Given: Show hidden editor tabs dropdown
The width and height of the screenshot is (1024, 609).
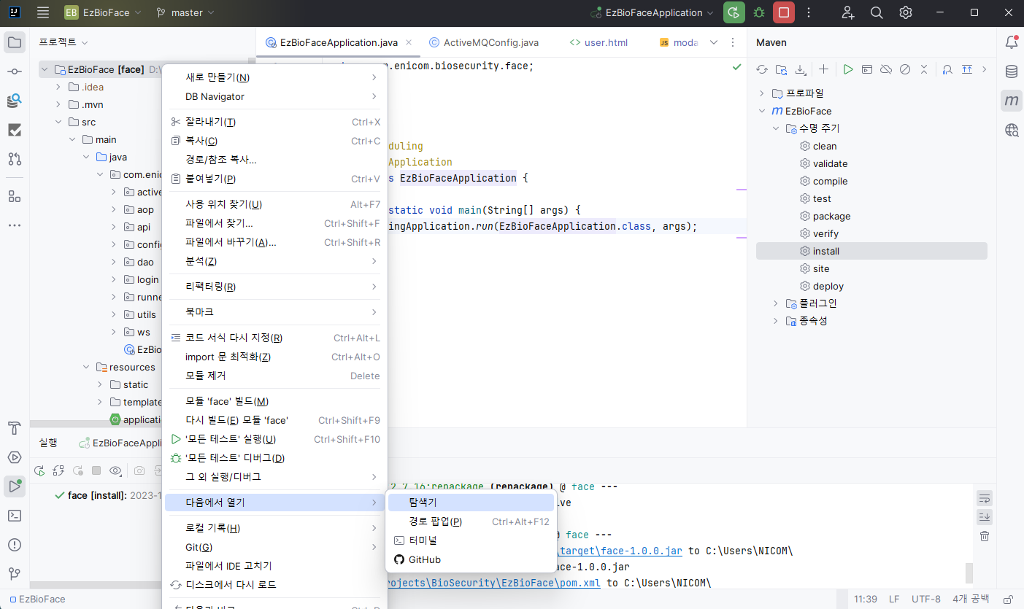Looking at the screenshot, I should click(x=714, y=42).
